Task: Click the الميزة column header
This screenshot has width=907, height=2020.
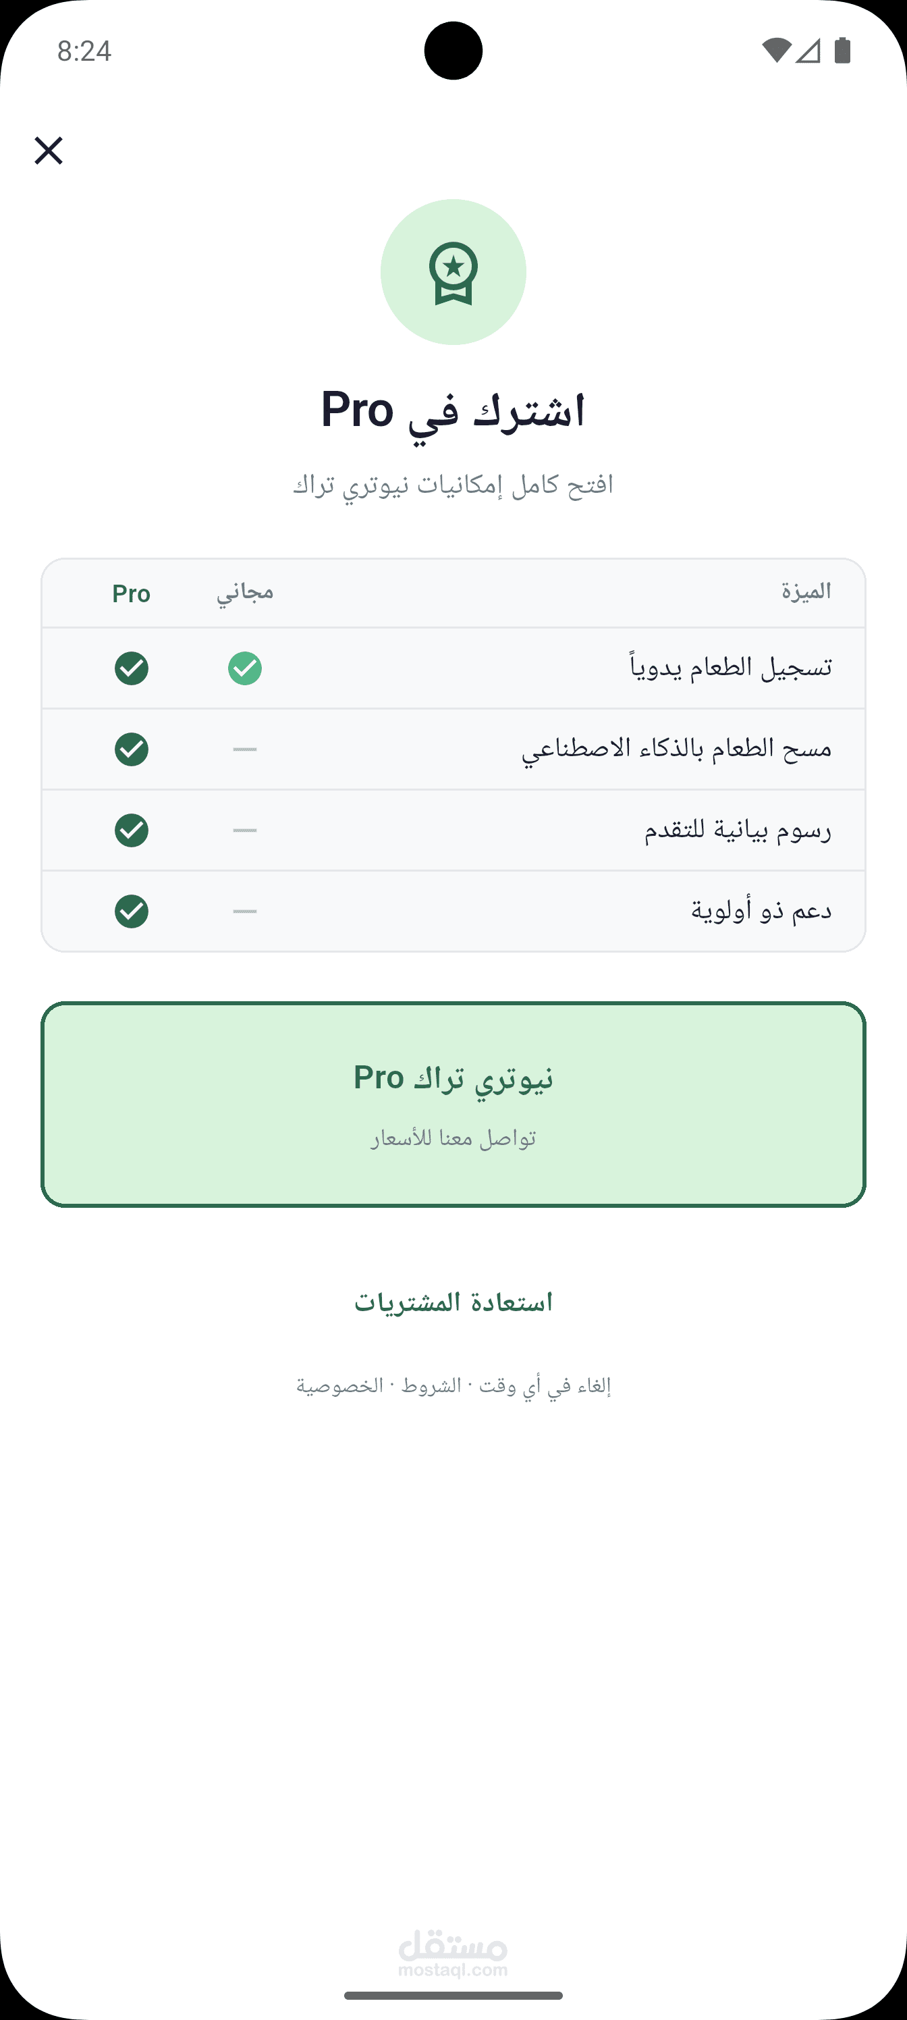Action: [806, 592]
